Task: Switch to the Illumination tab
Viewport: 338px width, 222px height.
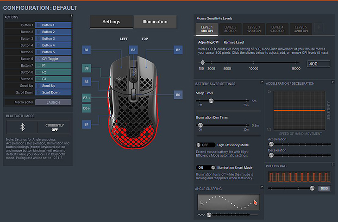Action: [x=155, y=22]
